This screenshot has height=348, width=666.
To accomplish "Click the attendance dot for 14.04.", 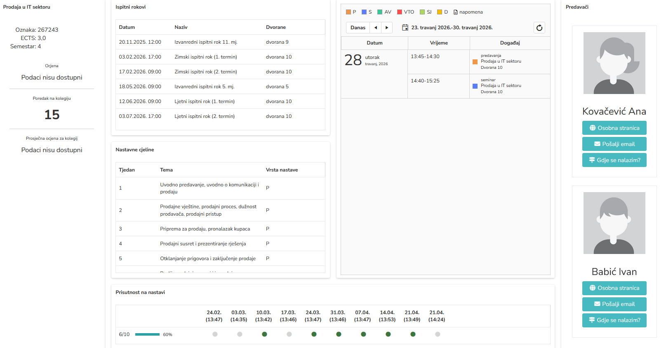I will coord(388,334).
